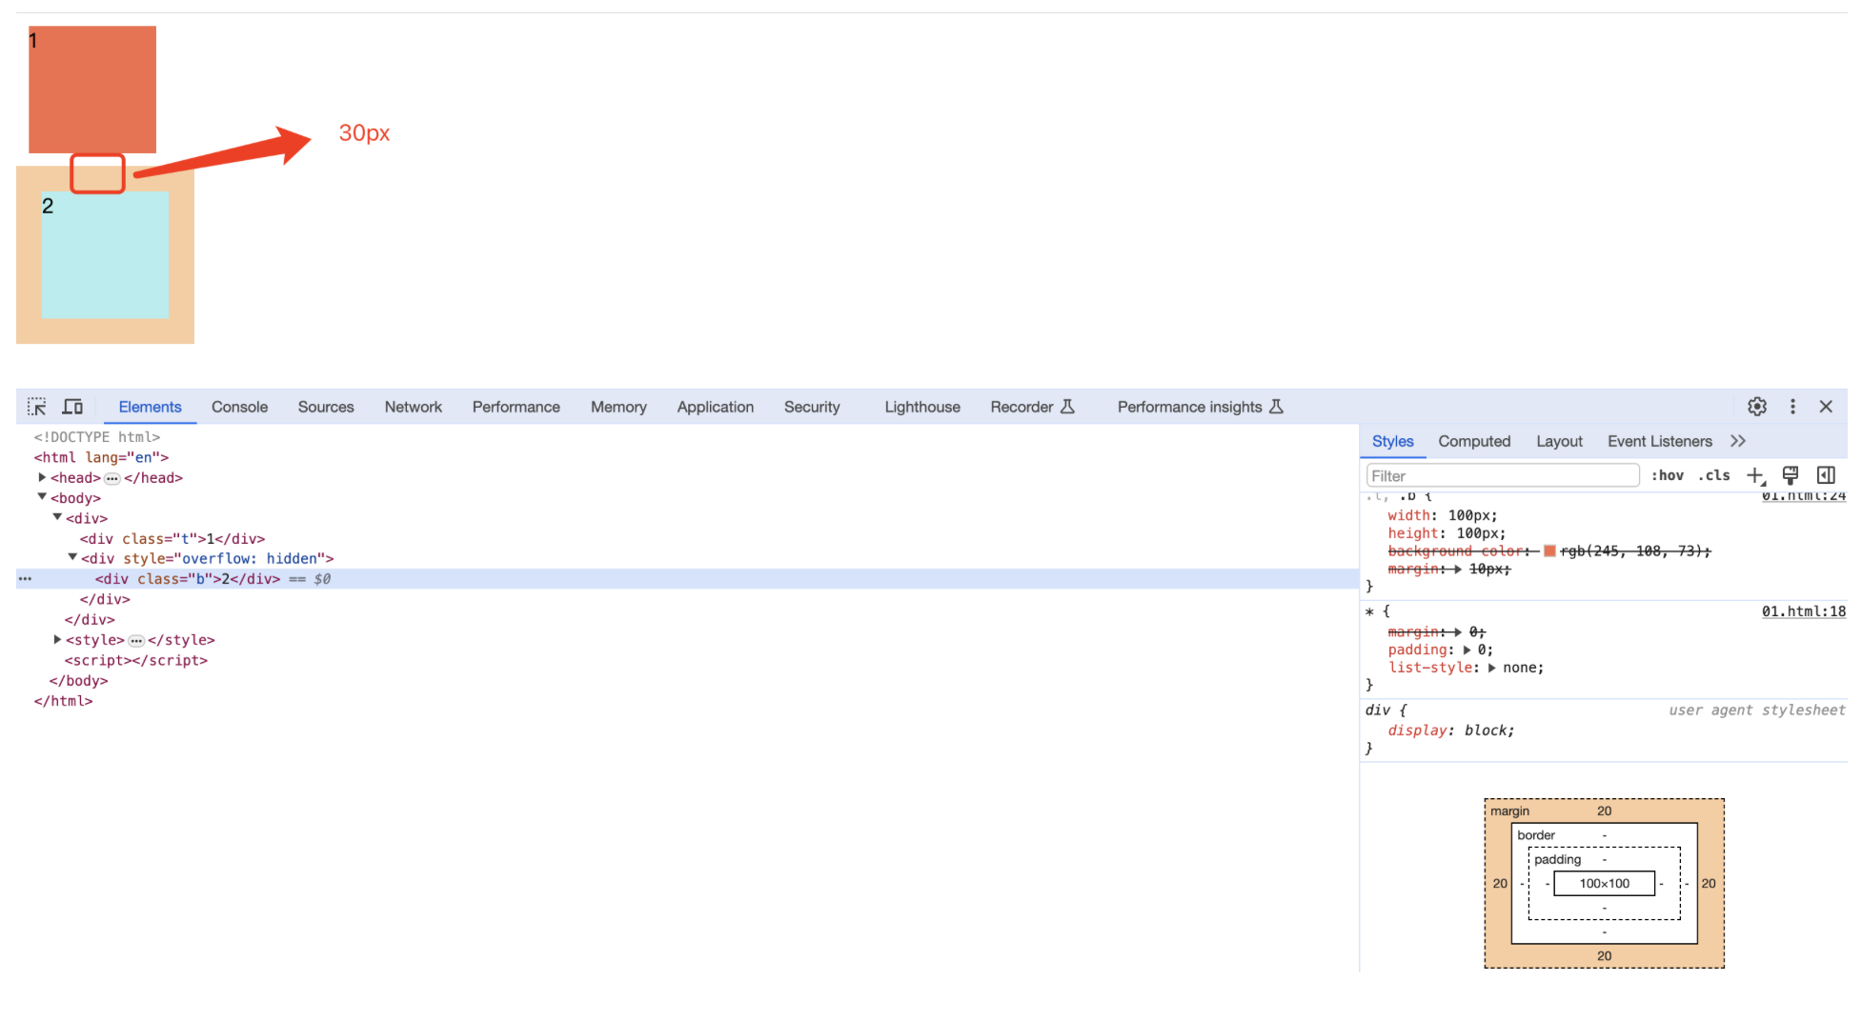Click the Performance insights flask icon
The height and width of the screenshot is (1021, 1862).
1277,407
